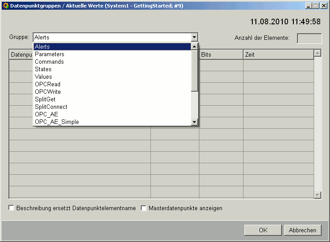The width and height of the screenshot is (330, 242).
Task: Choose Values in the dropdown list
Action: point(43,77)
